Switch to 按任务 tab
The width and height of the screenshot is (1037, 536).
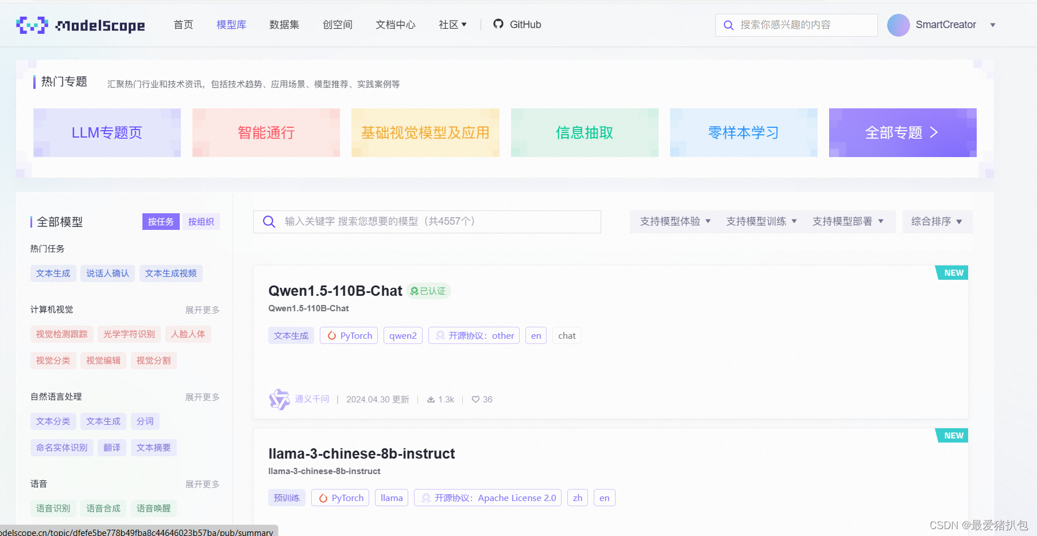pyautogui.click(x=161, y=222)
